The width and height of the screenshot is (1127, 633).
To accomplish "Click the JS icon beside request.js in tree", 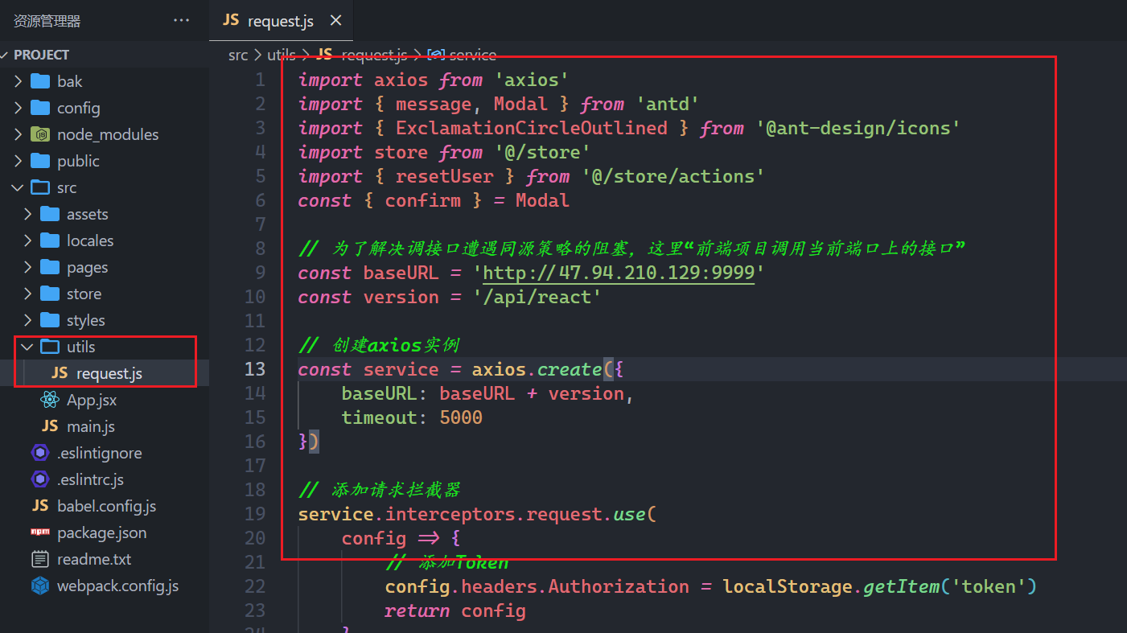I will click(60, 373).
